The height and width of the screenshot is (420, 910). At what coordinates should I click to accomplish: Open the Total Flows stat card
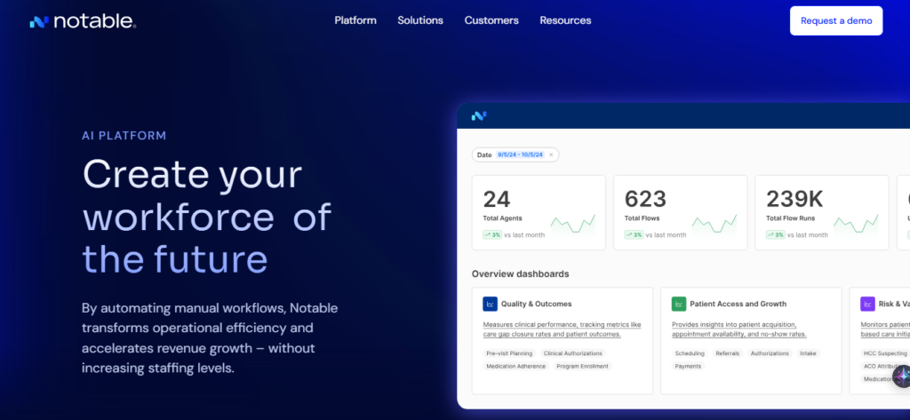pyautogui.click(x=680, y=213)
